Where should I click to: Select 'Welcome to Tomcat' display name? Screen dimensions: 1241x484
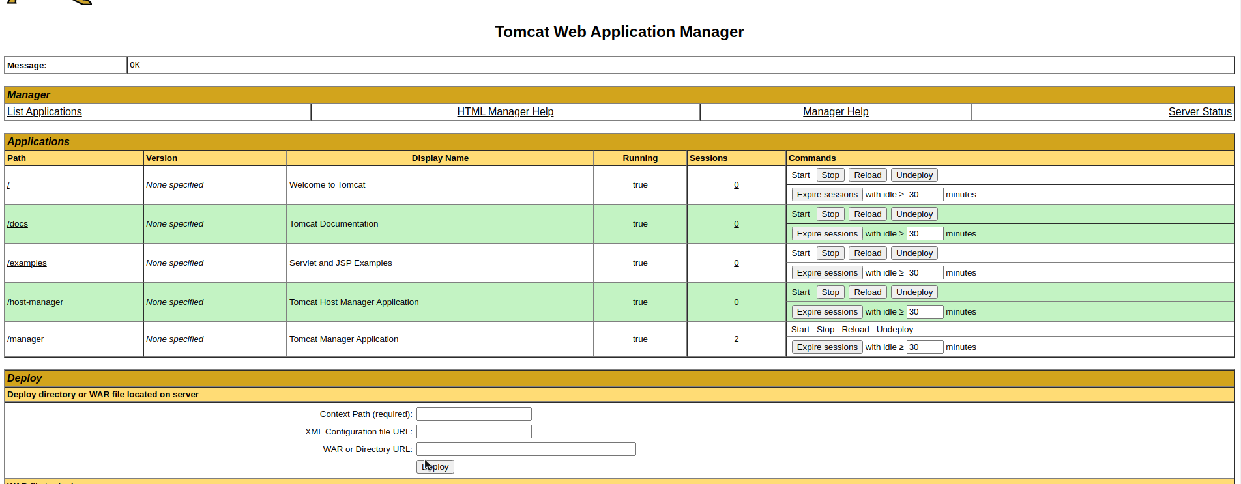click(x=327, y=185)
